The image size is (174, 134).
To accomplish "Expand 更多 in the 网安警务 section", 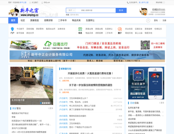I will point(50,108).
